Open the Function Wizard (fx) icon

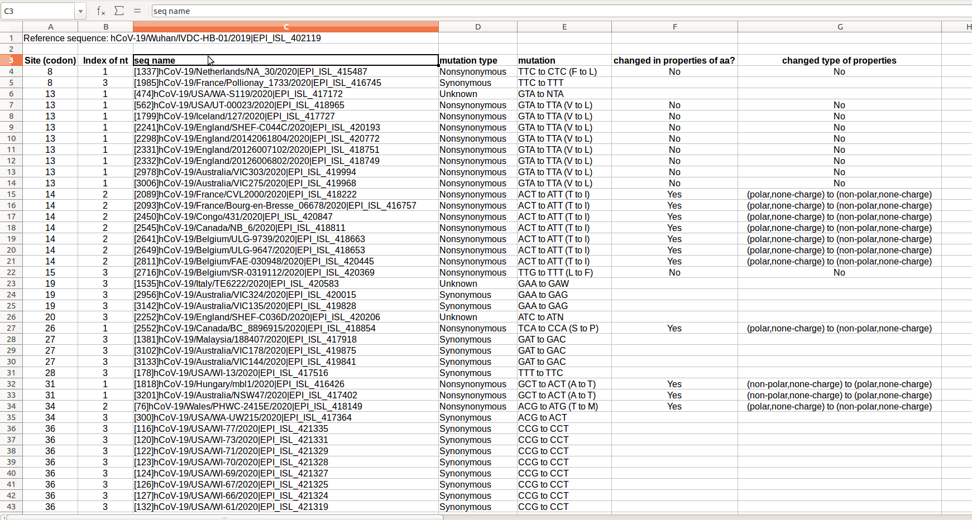(x=101, y=11)
